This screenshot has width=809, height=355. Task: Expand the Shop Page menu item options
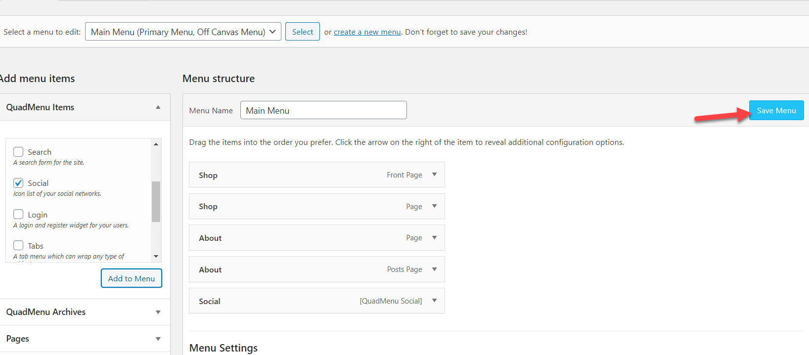[435, 206]
